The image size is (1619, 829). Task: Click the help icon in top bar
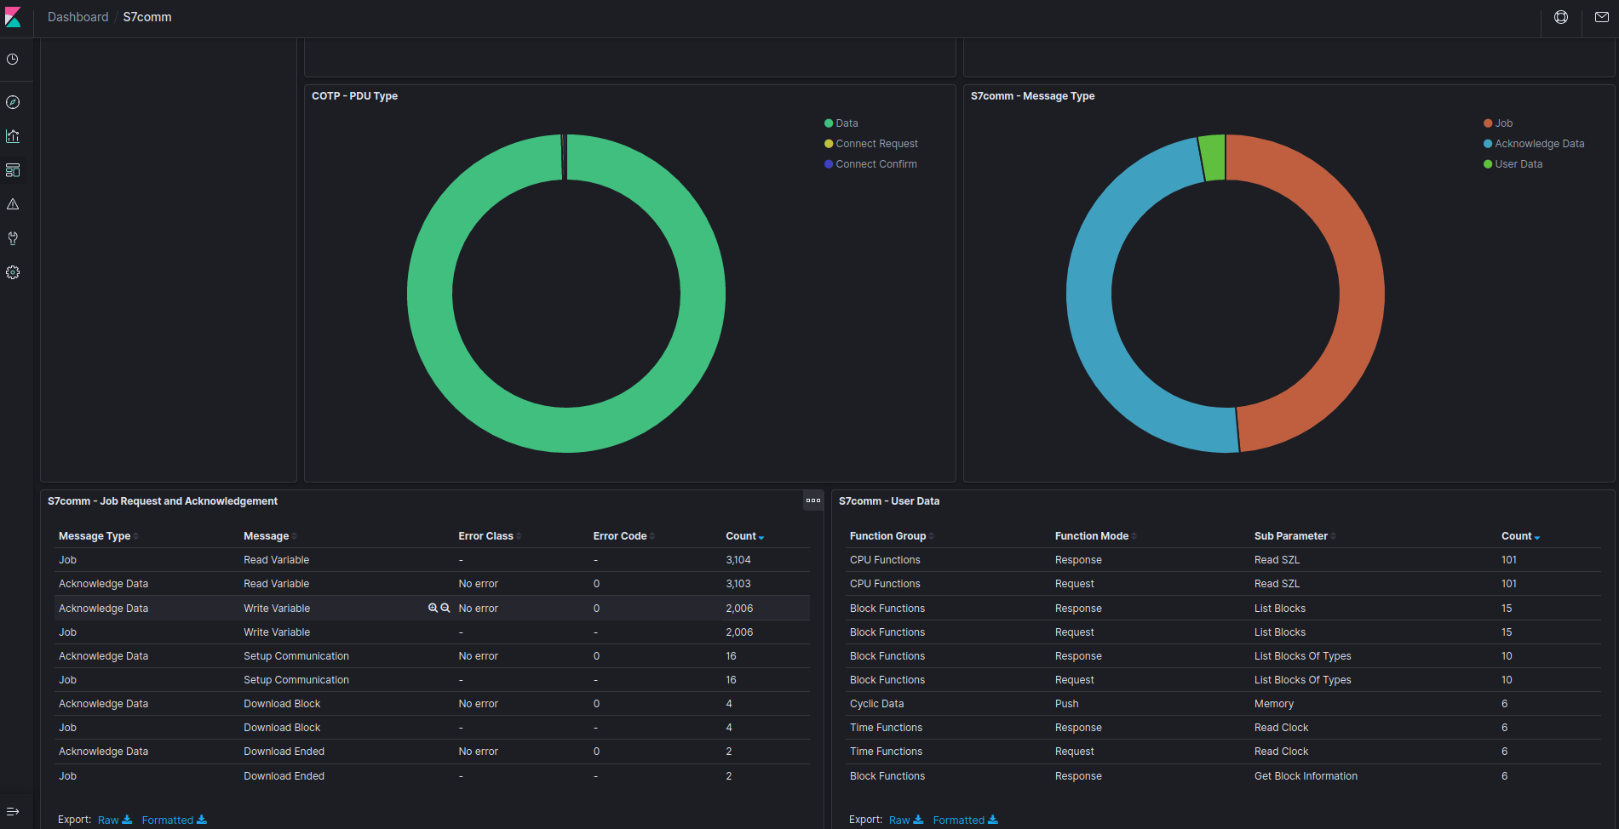(1561, 17)
